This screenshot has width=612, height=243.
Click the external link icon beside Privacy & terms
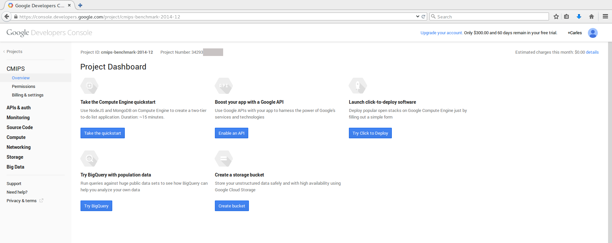(x=41, y=201)
